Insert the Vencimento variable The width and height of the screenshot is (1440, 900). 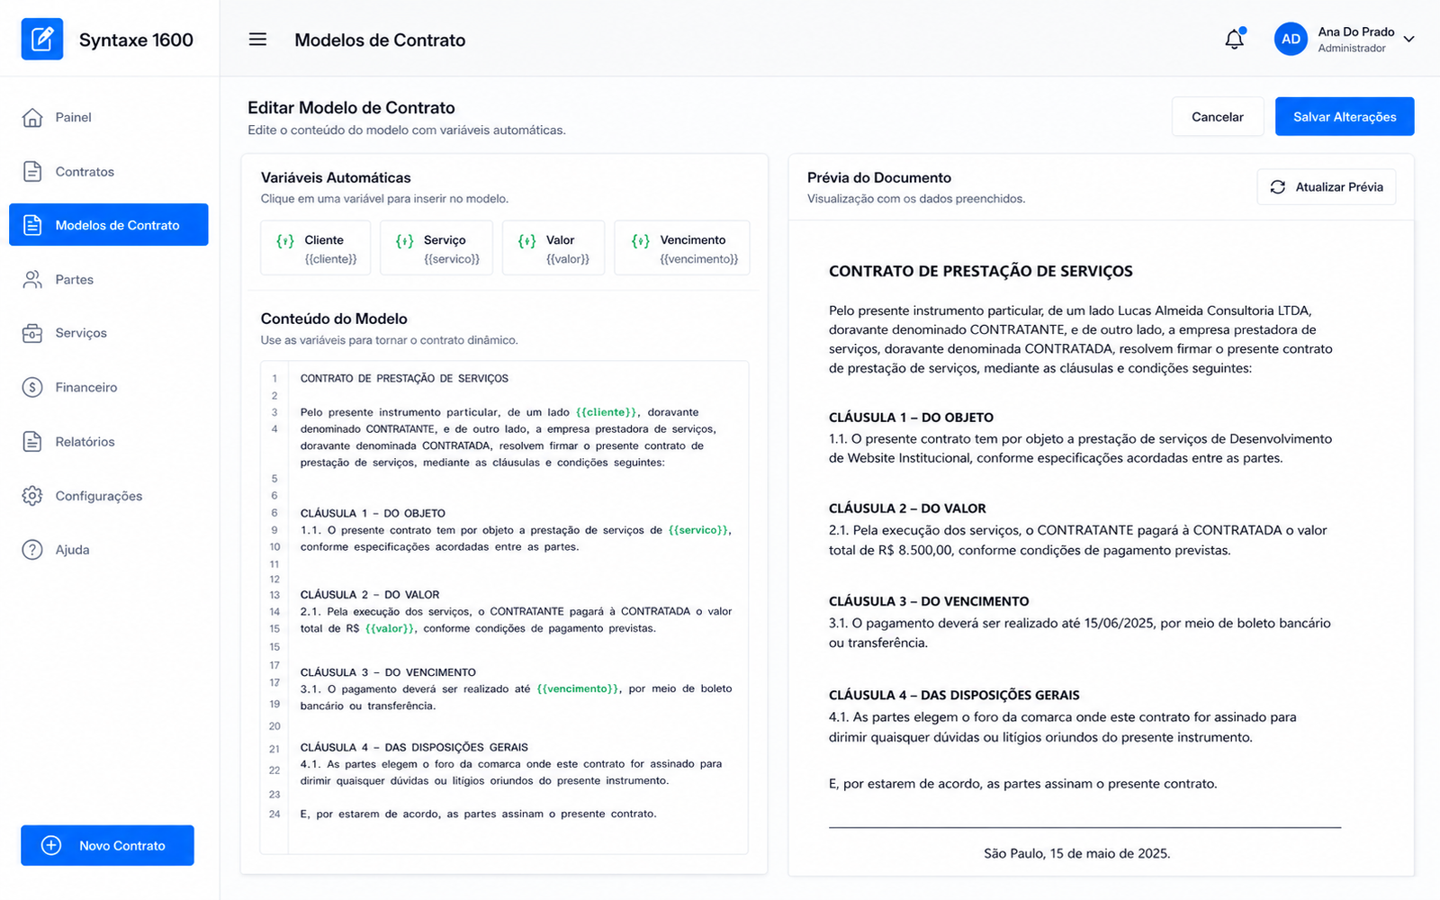(682, 247)
